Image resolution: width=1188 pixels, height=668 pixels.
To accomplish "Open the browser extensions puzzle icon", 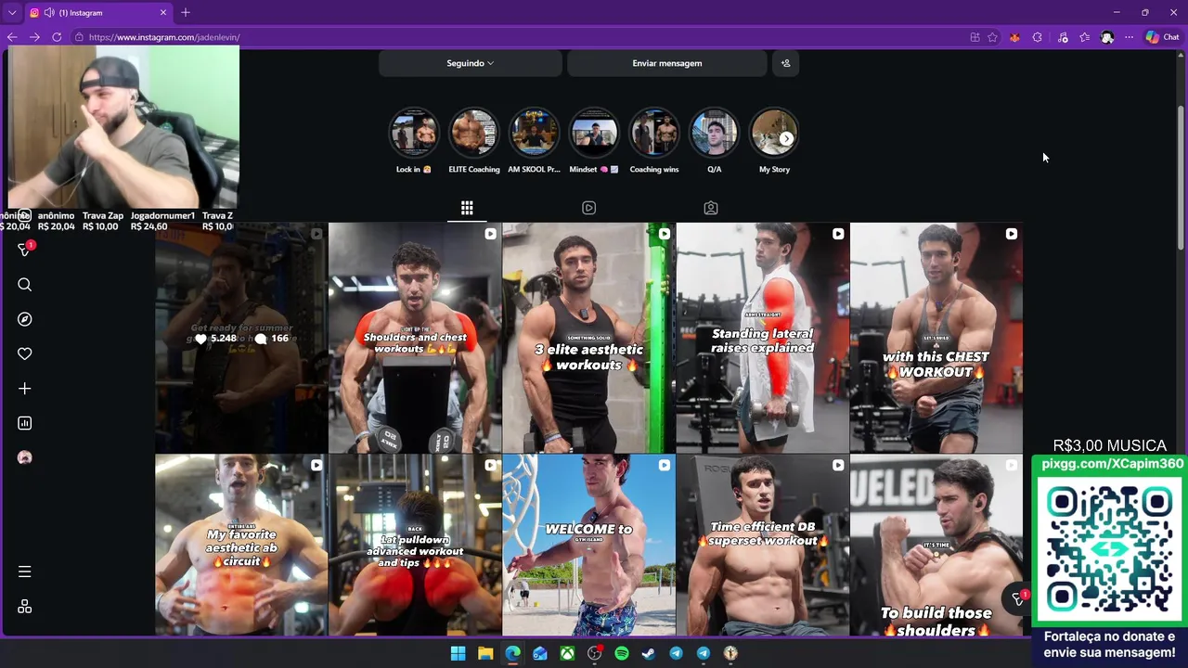I will 1038,37.
